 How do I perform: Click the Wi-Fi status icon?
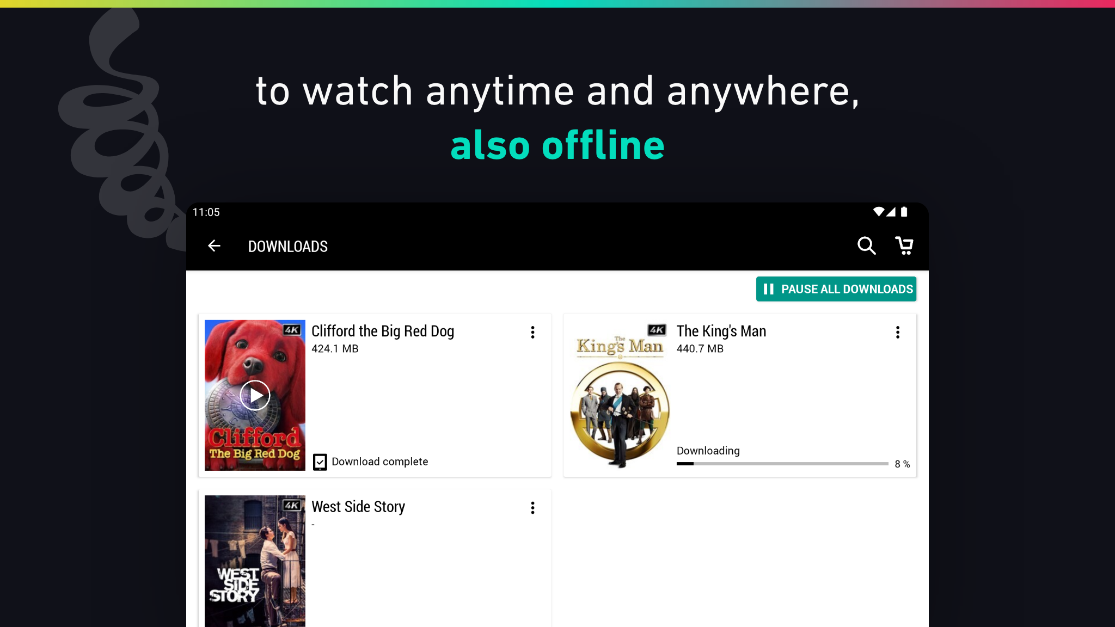878,212
